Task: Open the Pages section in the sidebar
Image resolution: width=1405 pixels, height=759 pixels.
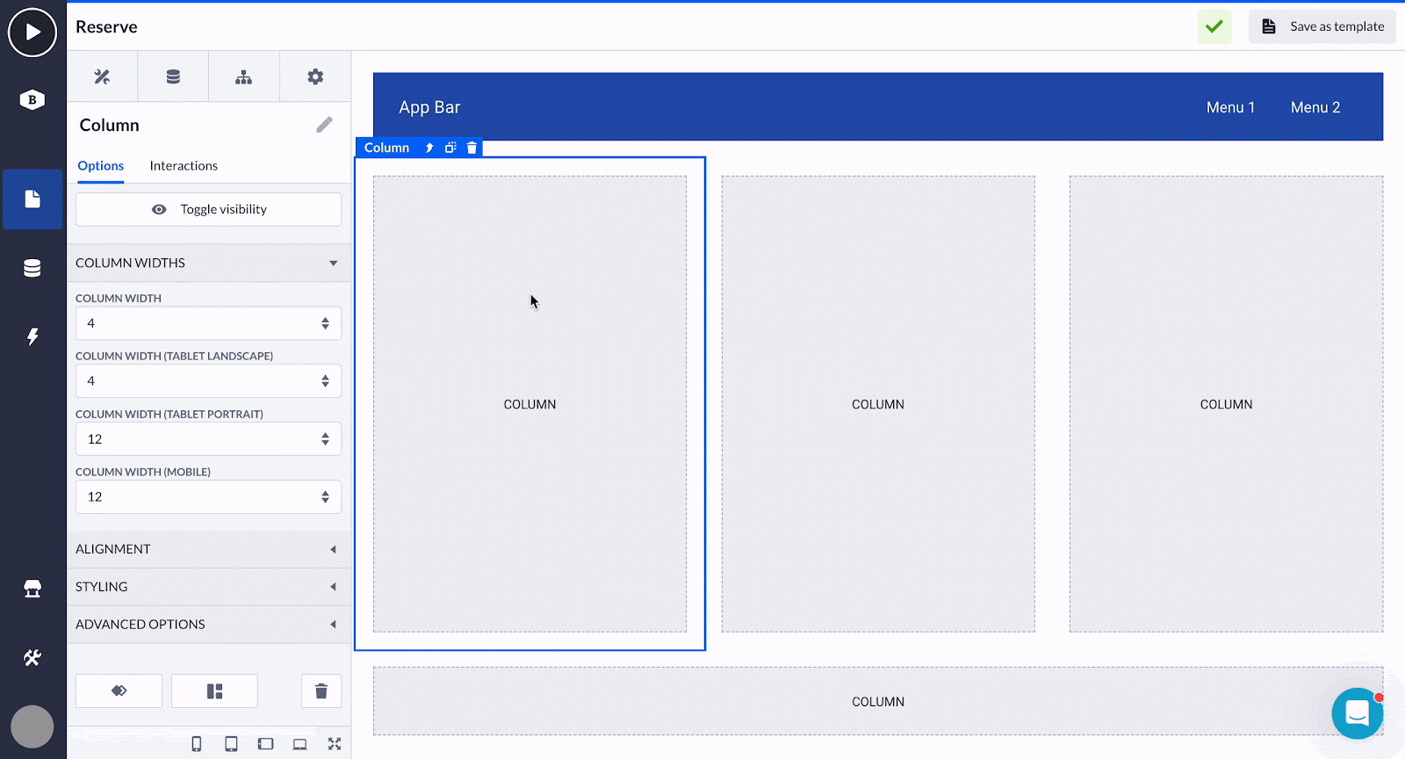Action: 32,199
